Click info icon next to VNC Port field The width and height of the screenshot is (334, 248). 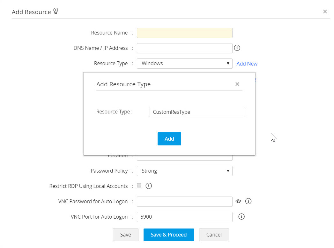[x=241, y=217]
